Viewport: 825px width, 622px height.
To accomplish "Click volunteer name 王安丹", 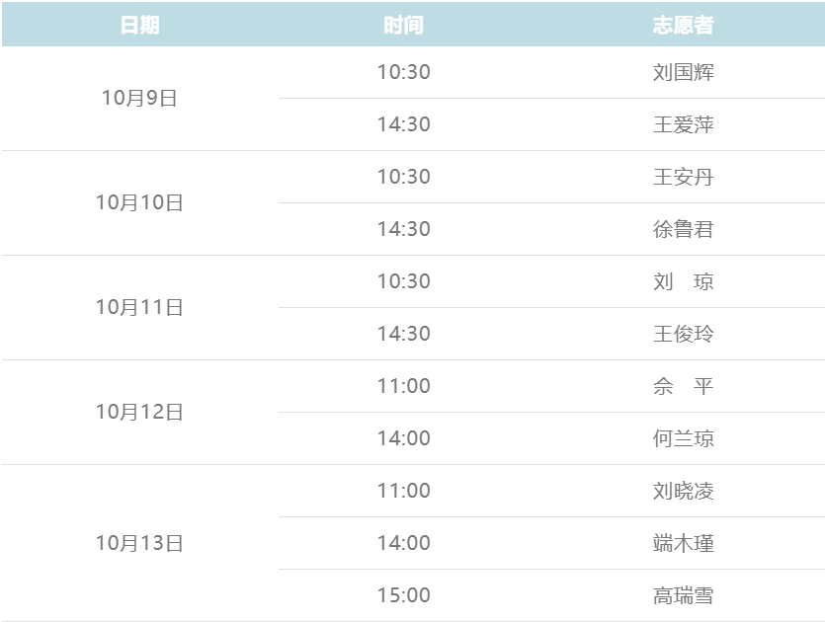I will click(x=683, y=178).
